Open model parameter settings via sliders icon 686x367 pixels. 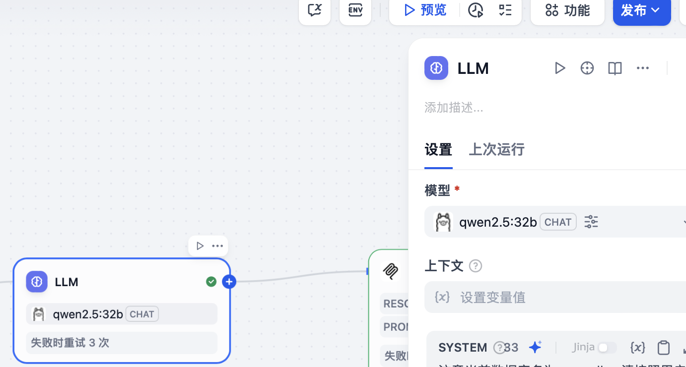click(x=591, y=222)
